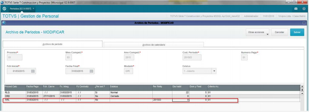Click the Cod. Periodo field 201503
Viewport: 309px width, 112px height.
pyautogui.click(x=192, y=57)
